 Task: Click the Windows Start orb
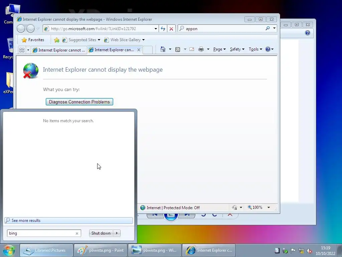tap(9, 250)
